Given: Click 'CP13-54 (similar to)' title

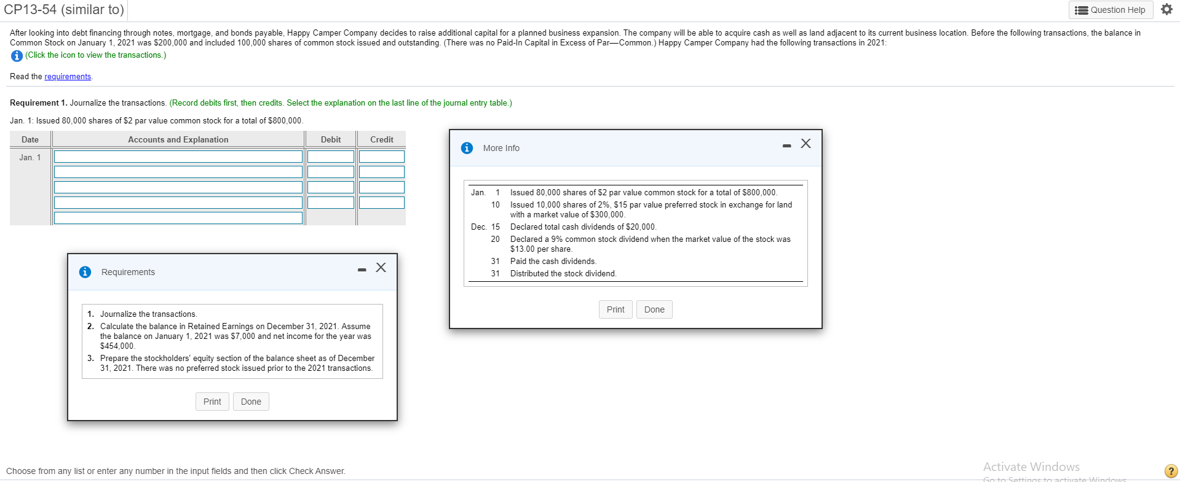Looking at the screenshot, I should coord(64,10).
